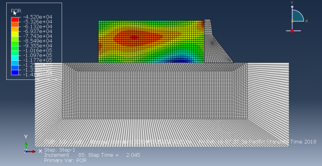The width and height of the screenshot is (322, 166).
Task: Click the green Y arrow of the view triad
Action: pyautogui.click(x=26, y=146)
